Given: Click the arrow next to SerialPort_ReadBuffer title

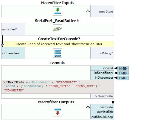Looking at the screenshot, I should point(78,21).
